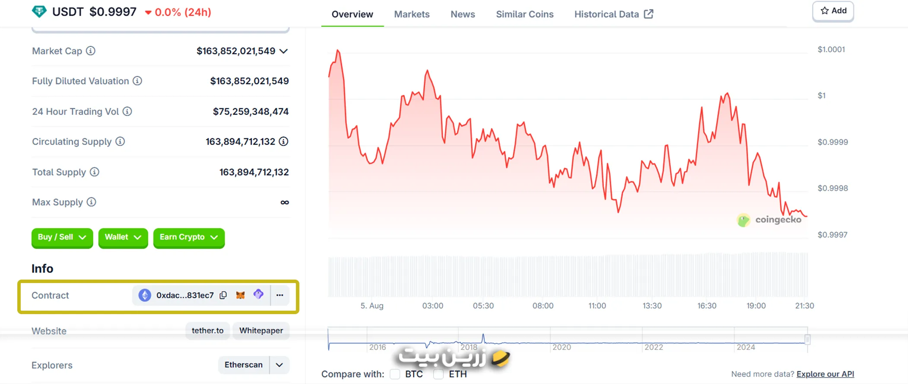908x384 pixels.
Task: Switch to the Overview tab
Action: (x=352, y=14)
